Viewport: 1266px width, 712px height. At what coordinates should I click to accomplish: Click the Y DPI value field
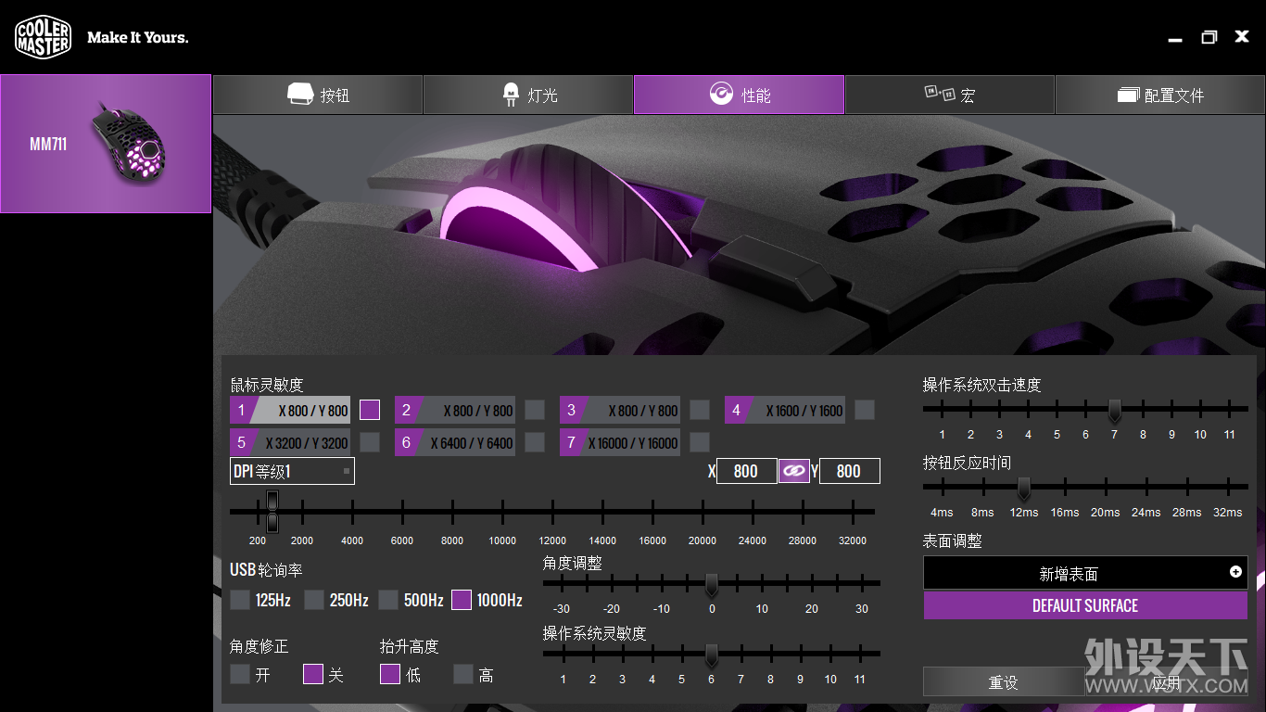coord(850,471)
